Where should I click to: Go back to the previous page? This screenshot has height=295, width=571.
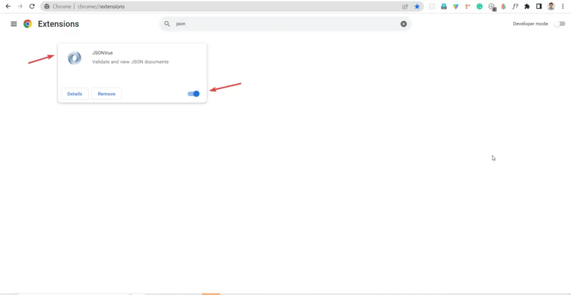click(8, 6)
